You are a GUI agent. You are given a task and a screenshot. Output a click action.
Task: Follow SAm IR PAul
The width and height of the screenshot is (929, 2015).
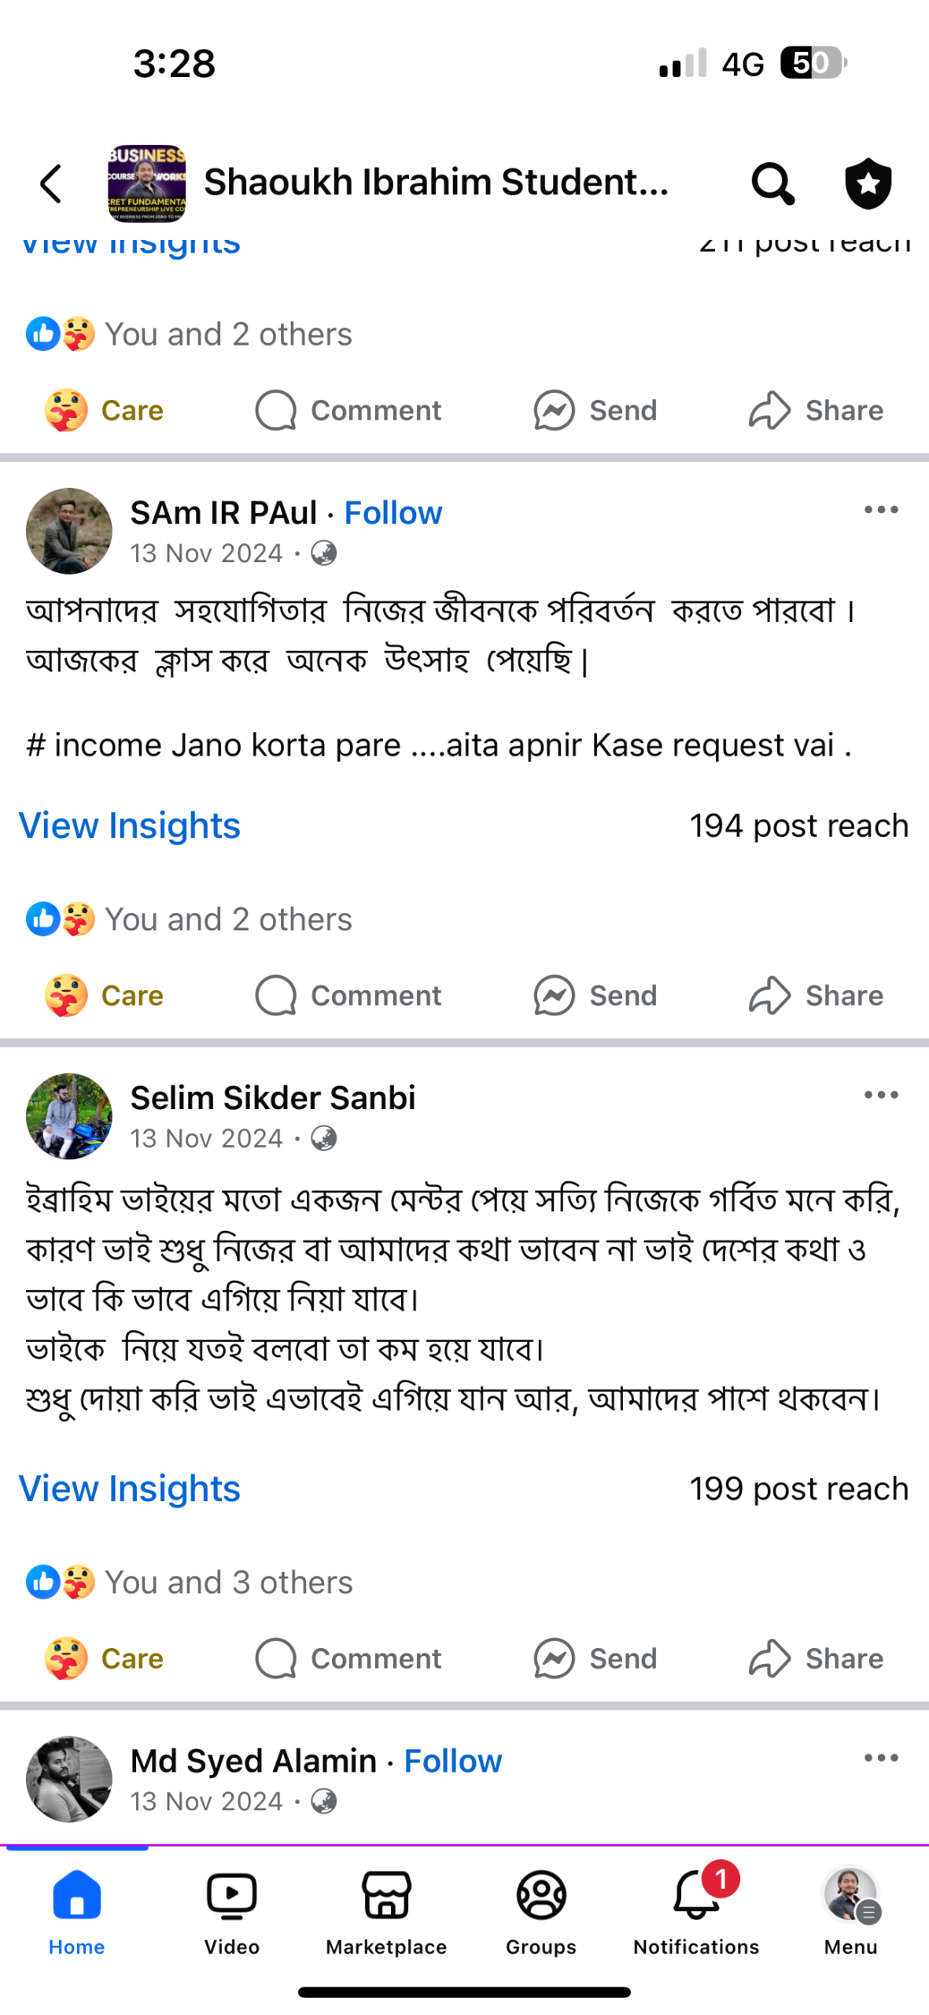pyautogui.click(x=393, y=513)
